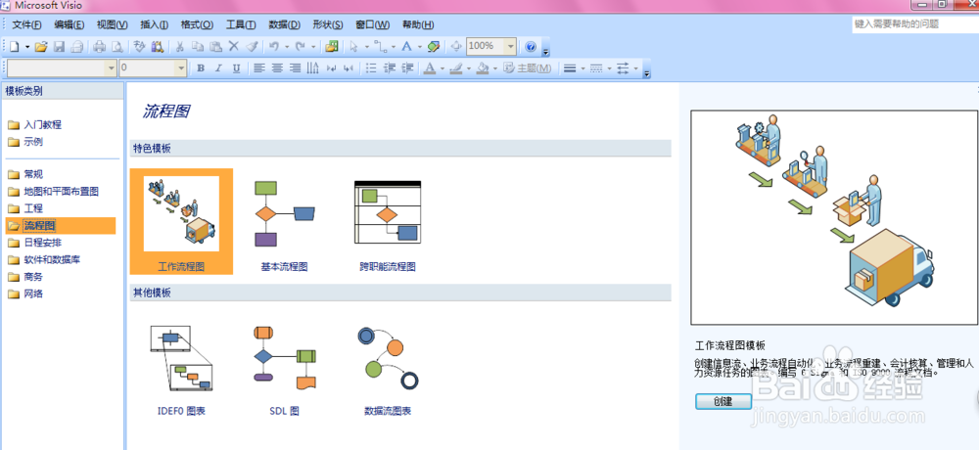Choose the IDEF0 图表 template
The width and height of the screenshot is (979, 450).
[181, 371]
